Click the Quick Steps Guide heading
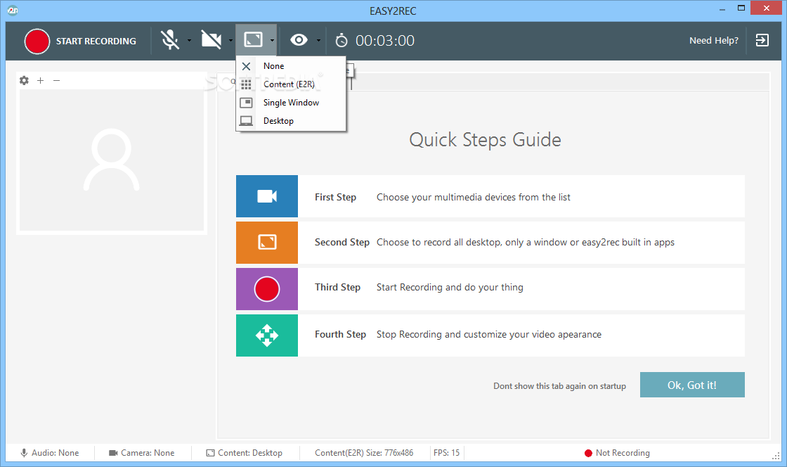Viewport: 787px width, 467px height. pyautogui.click(x=485, y=140)
